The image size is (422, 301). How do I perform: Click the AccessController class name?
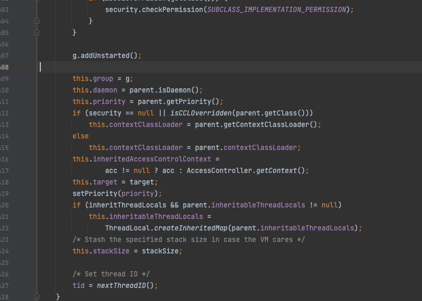tap(219, 171)
